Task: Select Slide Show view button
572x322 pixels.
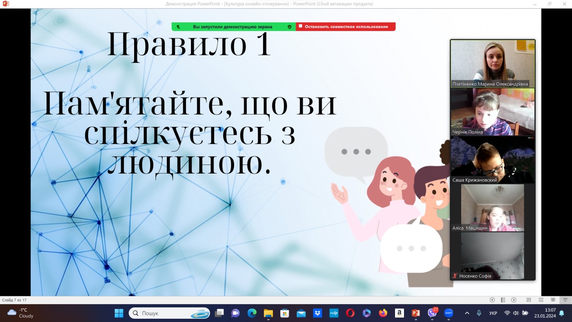Action: [565, 300]
